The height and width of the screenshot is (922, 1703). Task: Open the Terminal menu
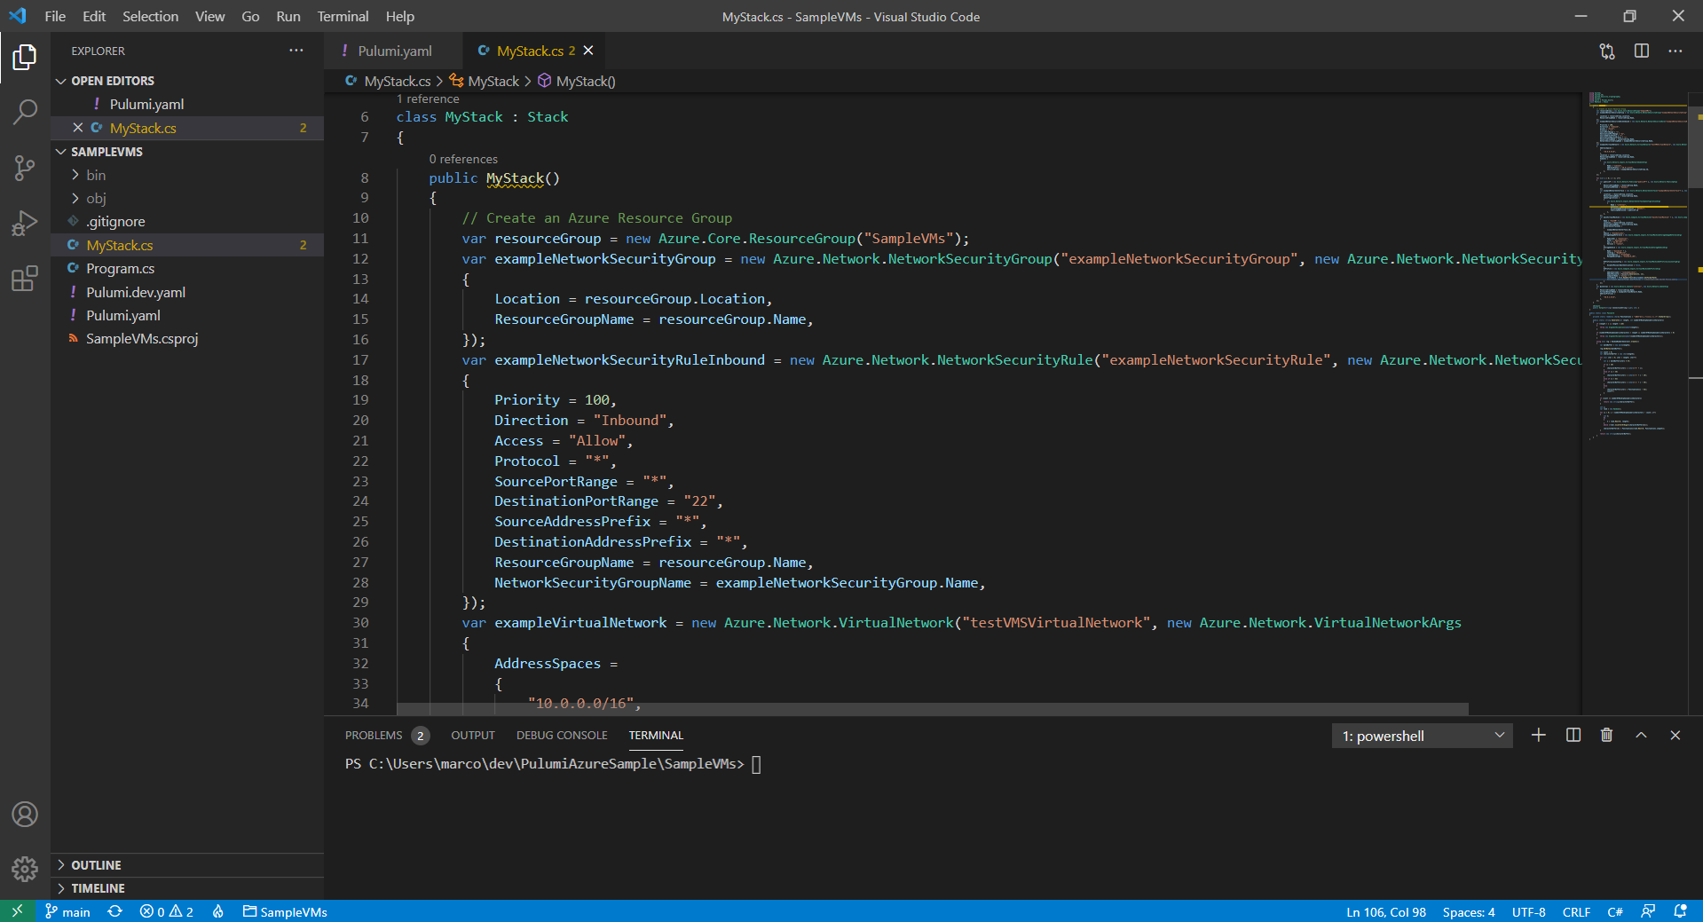click(x=343, y=16)
